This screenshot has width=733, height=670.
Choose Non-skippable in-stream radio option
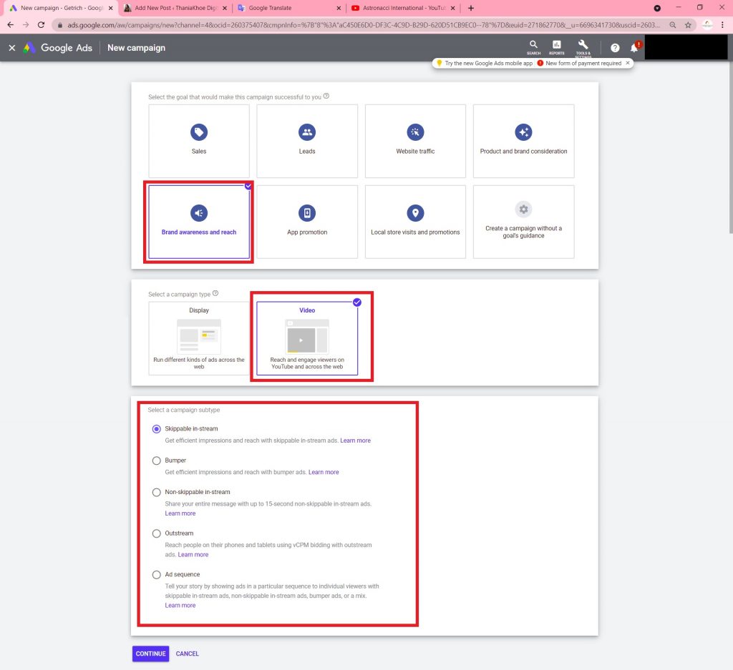point(157,492)
